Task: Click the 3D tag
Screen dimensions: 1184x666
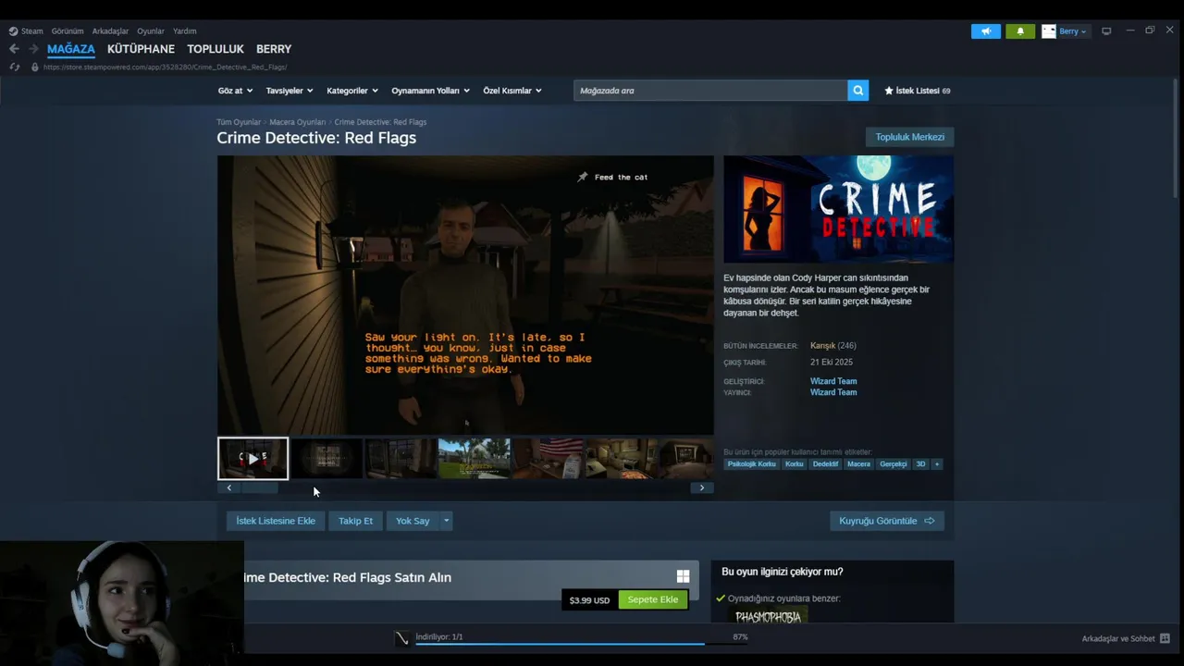Action: click(x=920, y=464)
